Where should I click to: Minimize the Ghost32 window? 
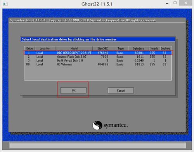[x=167, y=3]
